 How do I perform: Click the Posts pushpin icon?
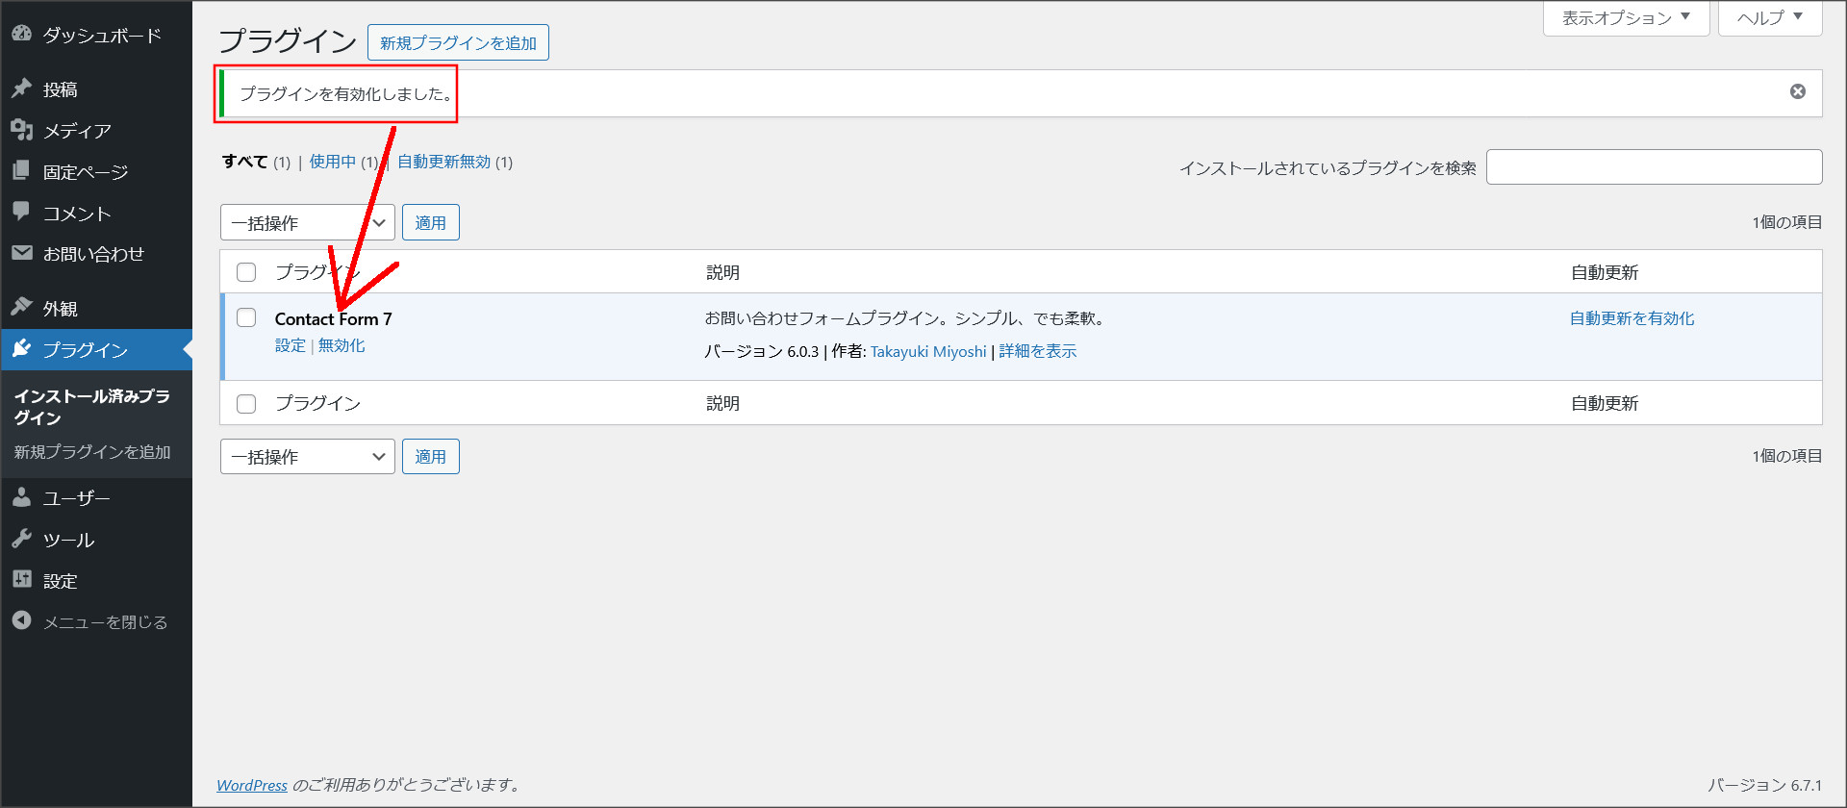click(x=21, y=88)
